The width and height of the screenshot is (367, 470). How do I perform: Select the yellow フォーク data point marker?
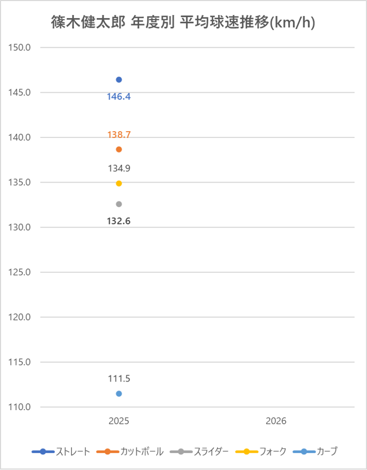point(119,183)
